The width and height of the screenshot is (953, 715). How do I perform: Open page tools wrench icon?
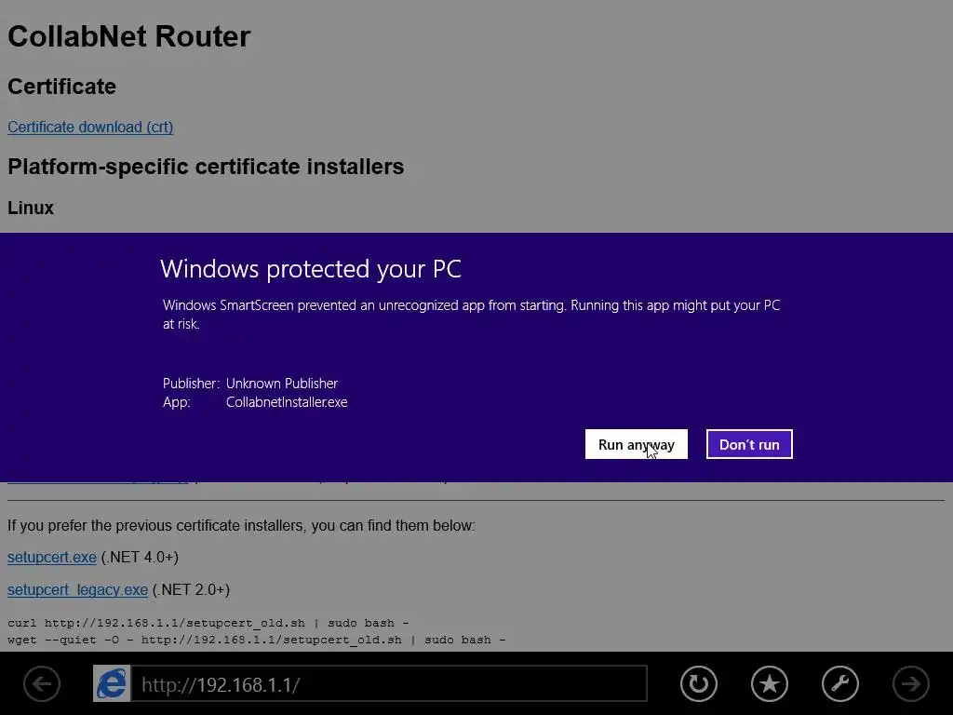coord(840,684)
